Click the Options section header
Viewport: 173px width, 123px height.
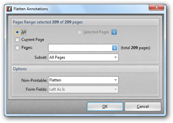[x=20, y=69]
